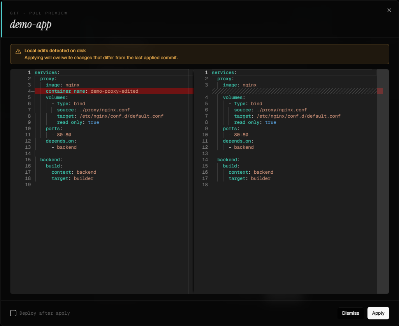Click the warning triangle icon

(x=18, y=51)
